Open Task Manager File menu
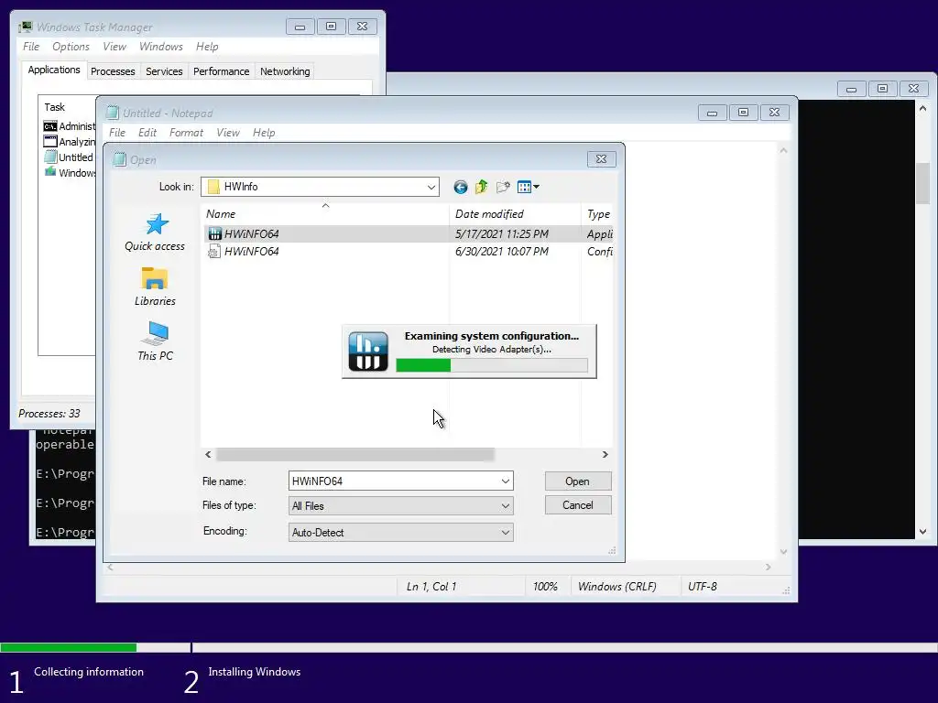Image resolution: width=938 pixels, height=703 pixels. tap(31, 47)
